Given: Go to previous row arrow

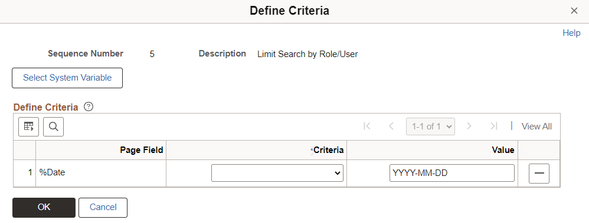Looking at the screenshot, I should 391,127.
